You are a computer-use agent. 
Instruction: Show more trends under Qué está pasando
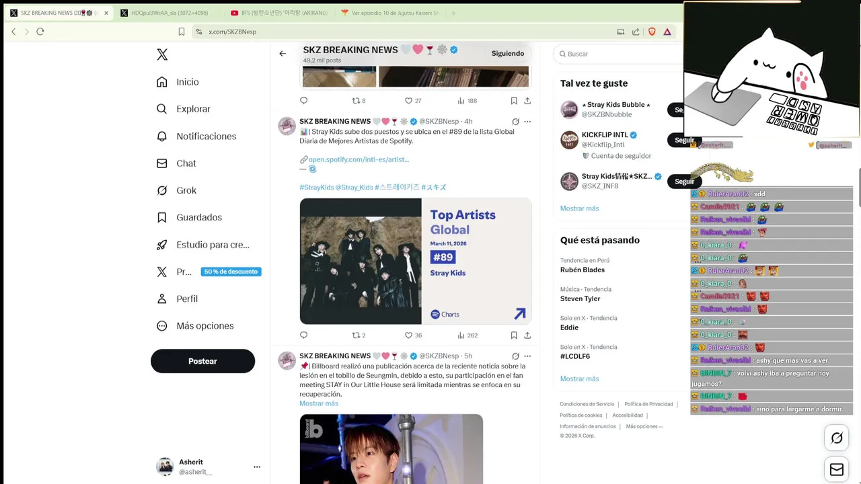click(x=579, y=379)
